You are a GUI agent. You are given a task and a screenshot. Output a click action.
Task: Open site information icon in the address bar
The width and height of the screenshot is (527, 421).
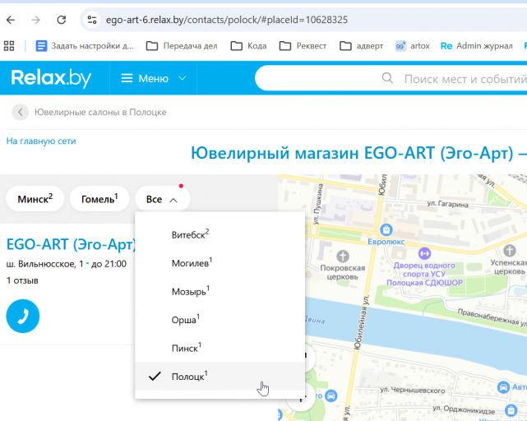coord(92,20)
